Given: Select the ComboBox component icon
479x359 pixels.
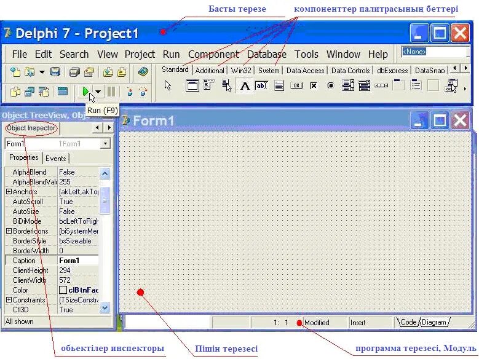Looking at the screenshot, I should [x=364, y=85].
